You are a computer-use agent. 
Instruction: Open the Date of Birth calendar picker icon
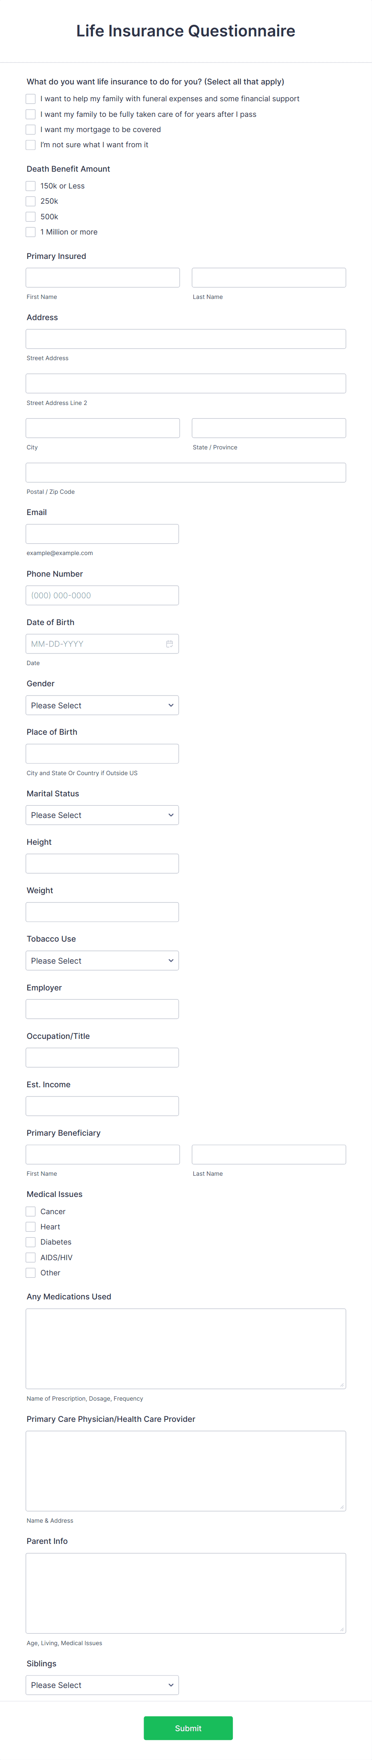coord(170,643)
